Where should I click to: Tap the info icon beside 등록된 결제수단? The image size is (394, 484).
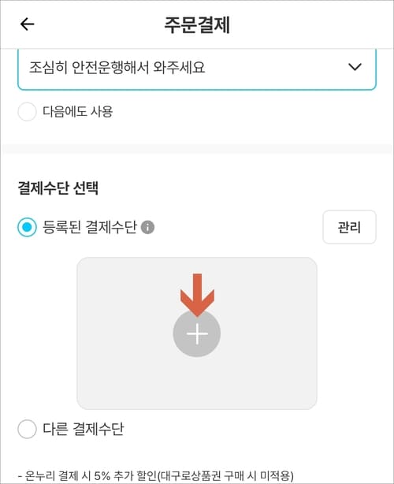pos(147,228)
